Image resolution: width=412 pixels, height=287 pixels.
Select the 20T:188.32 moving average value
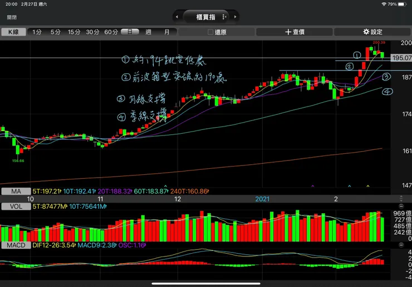[x=115, y=192]
